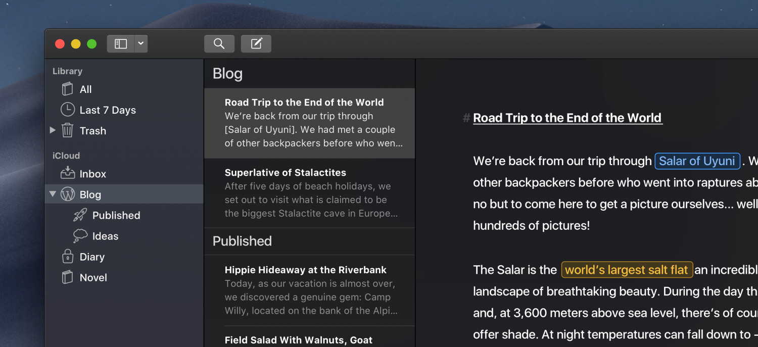Open Last 7 Days clock icon
Screen dimensions: 758x347
coord(67,110)
